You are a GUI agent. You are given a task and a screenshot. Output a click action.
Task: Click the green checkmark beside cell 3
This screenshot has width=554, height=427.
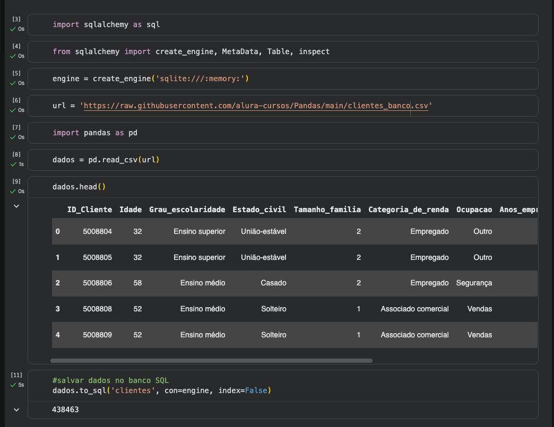coord(13,29)
